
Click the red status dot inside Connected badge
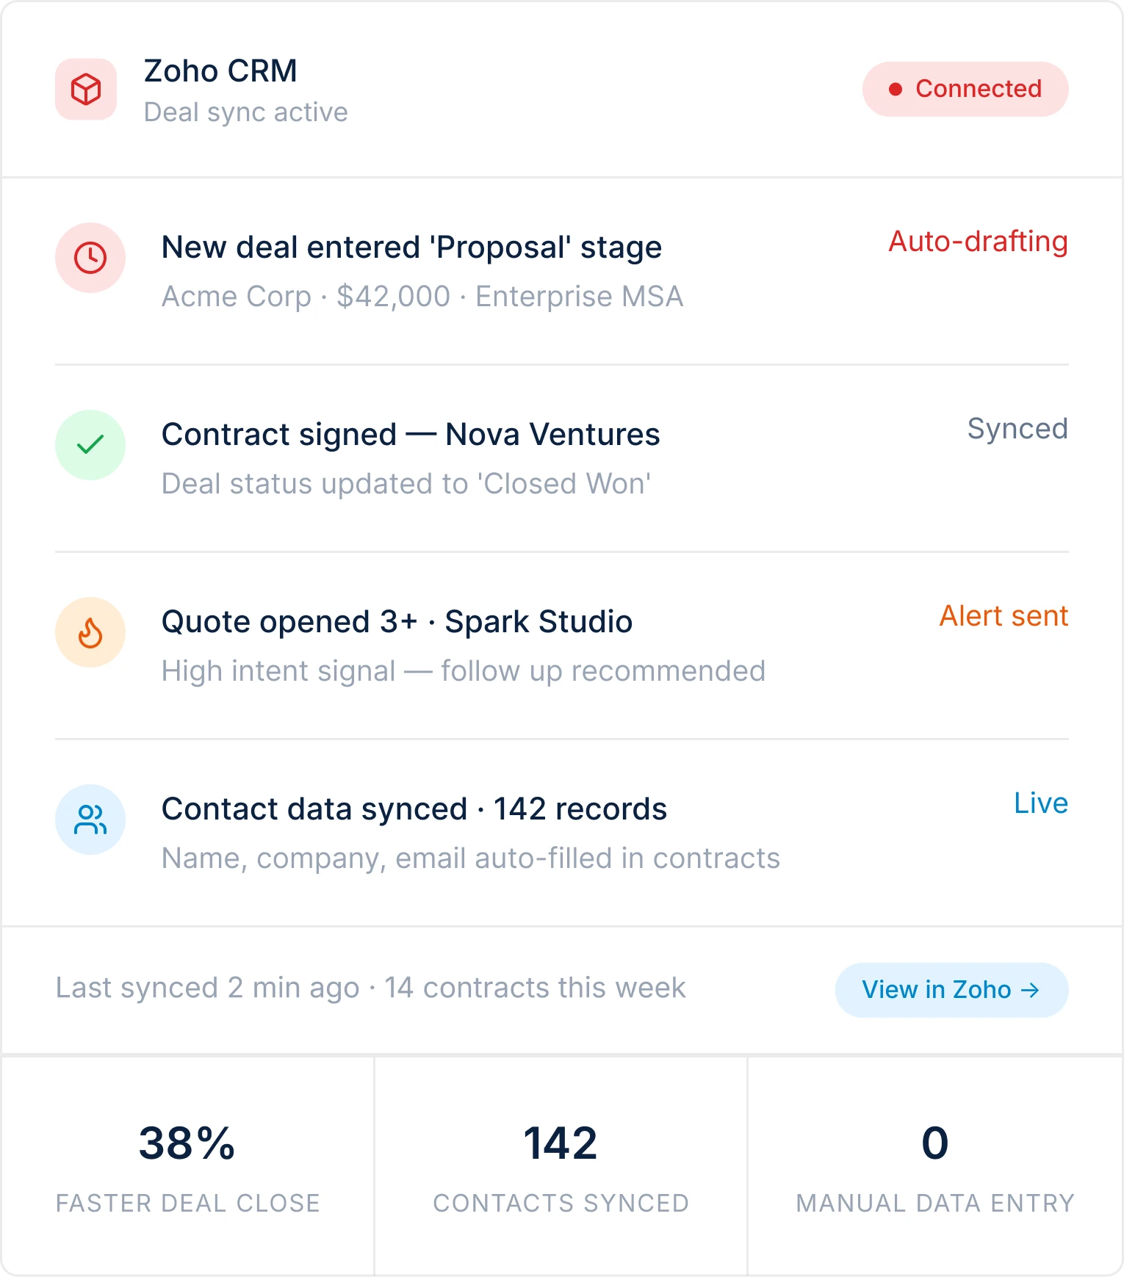point(895,89)
